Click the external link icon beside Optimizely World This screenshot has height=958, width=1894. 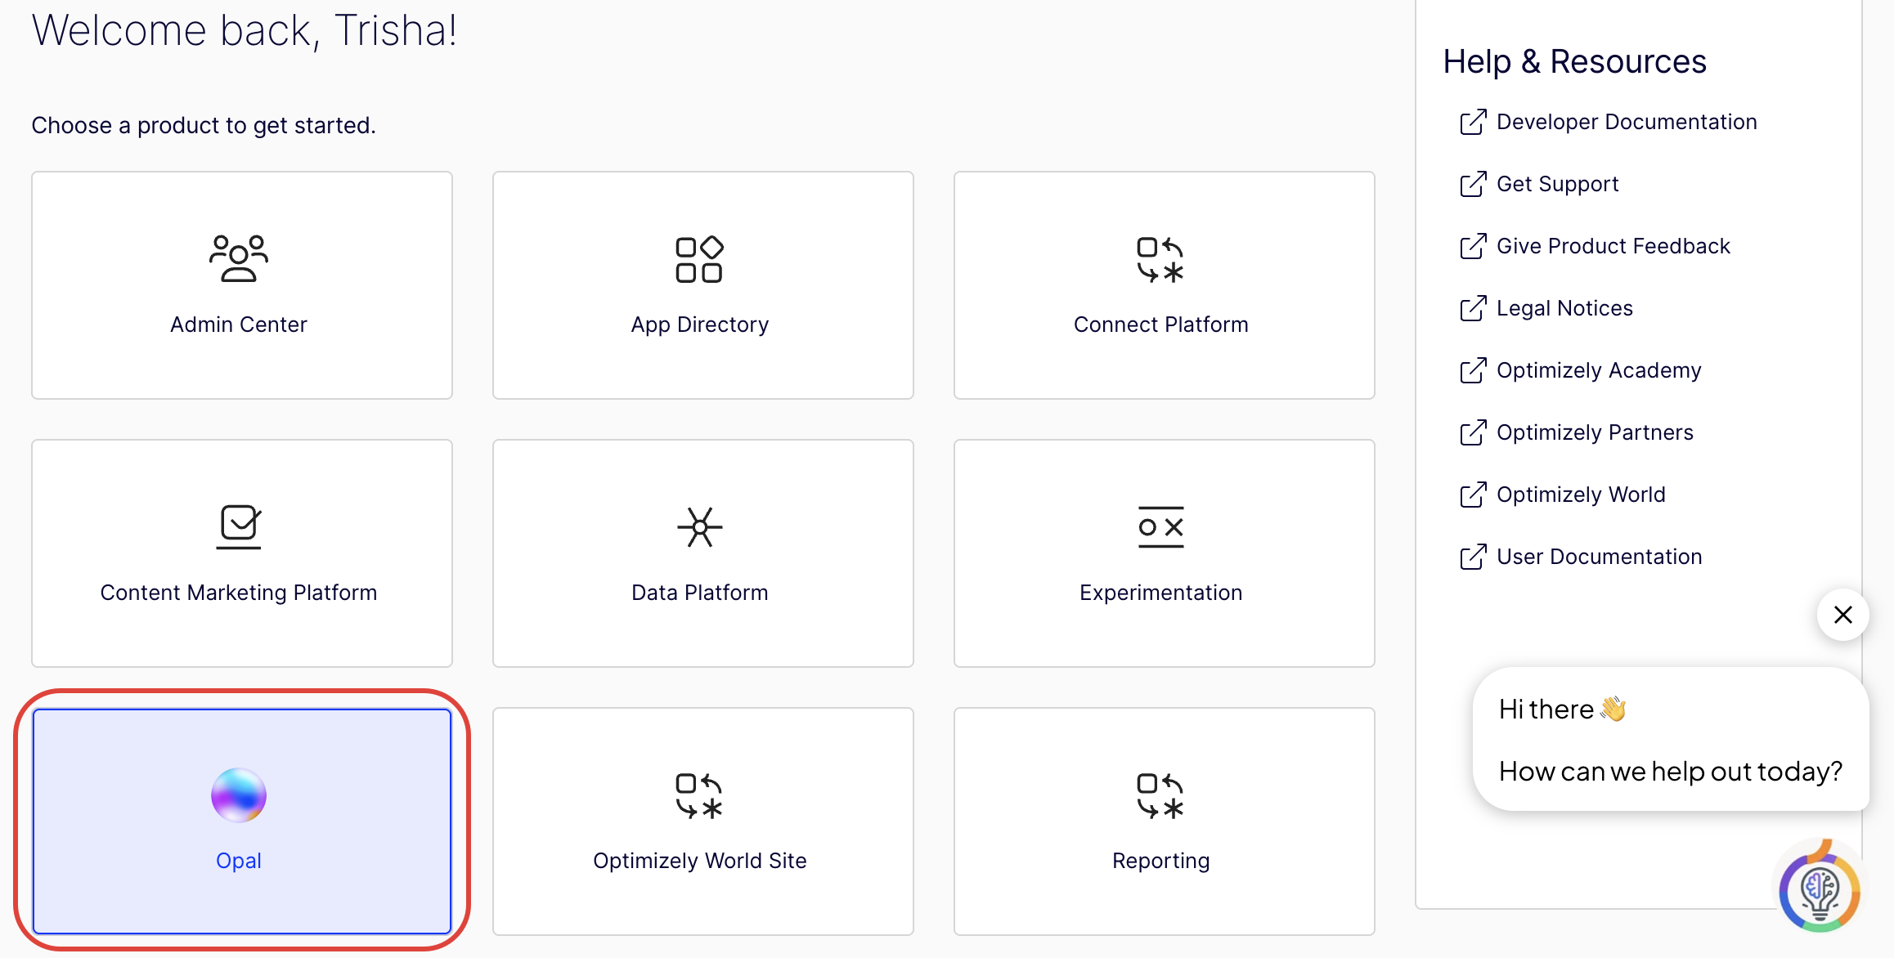tap(1474, 495)
